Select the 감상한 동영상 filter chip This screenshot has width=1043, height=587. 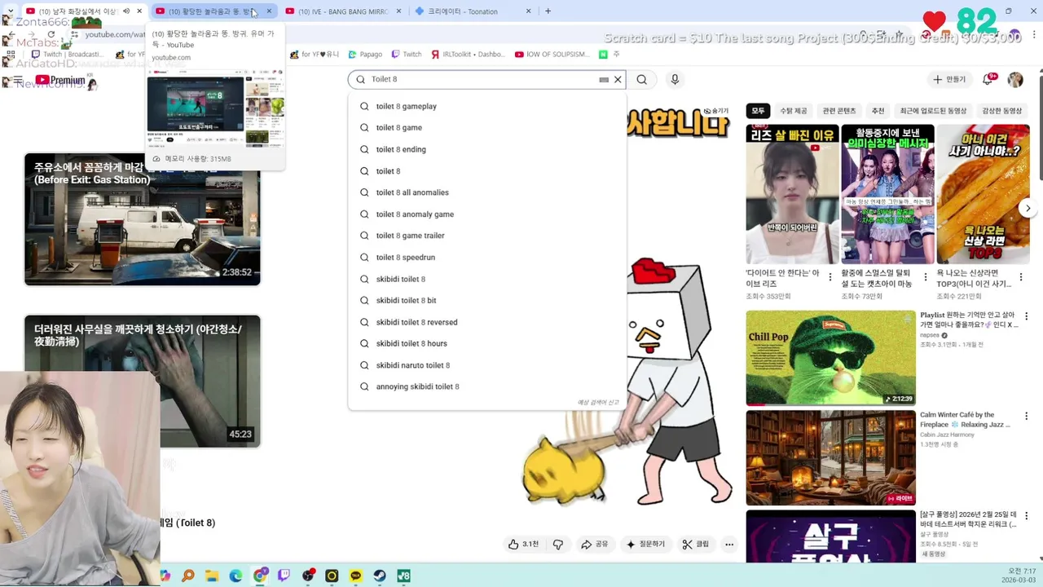1002,111
